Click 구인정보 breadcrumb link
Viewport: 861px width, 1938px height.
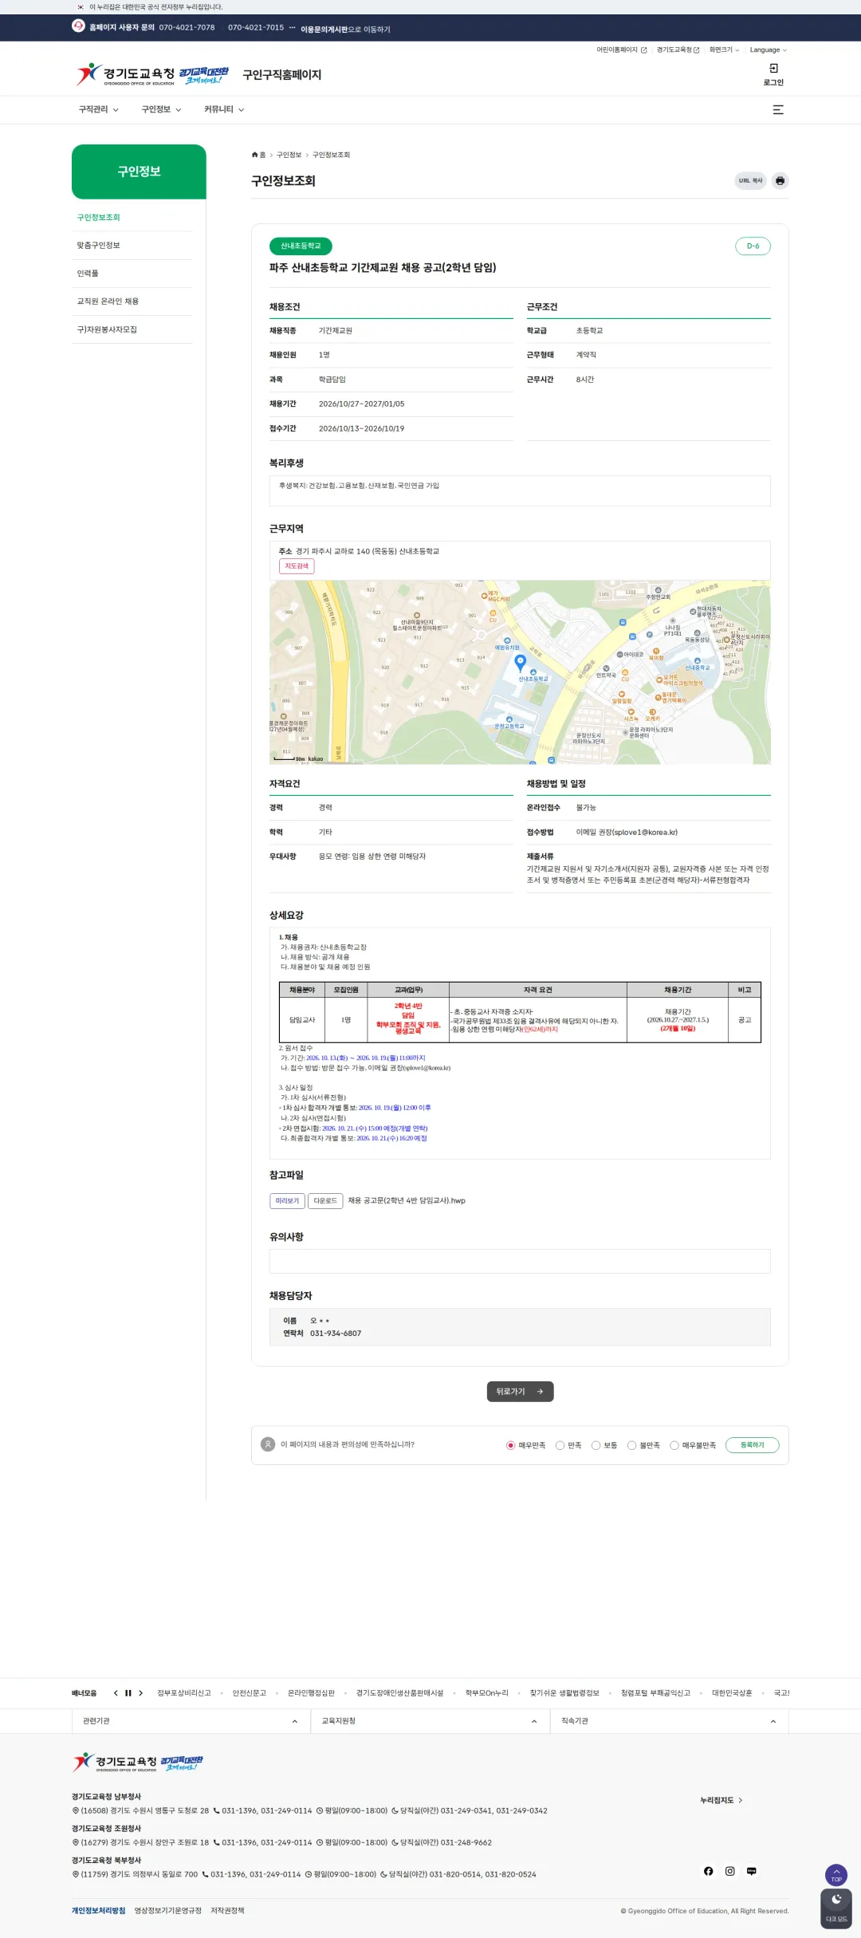(289, 155)
